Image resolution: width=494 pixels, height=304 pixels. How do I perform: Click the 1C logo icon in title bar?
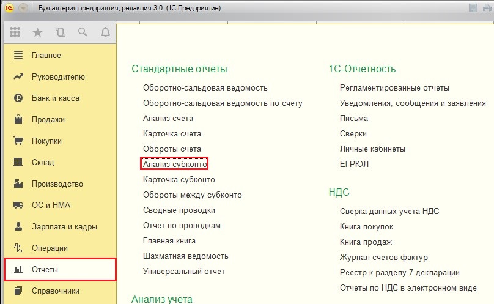[x=9, y=8]
